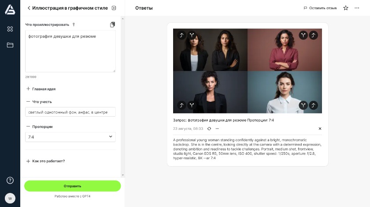Click the left panel scrollbar down arrow
The width and height of the screenshot is (370, 207).
click(x=123, y=175)
